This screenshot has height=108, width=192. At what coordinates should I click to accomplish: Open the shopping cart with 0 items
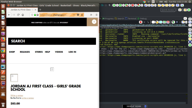[x=94, y=22]
